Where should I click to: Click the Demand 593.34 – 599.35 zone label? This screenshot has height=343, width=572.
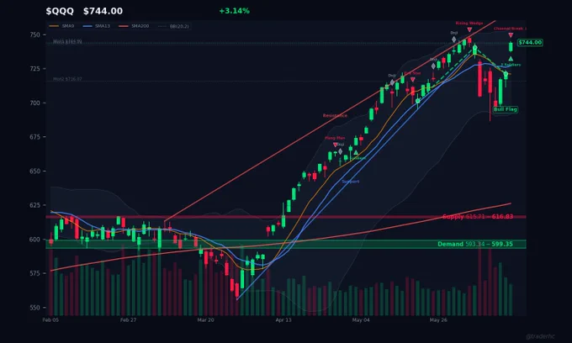pyautogui.click(x=475, y=244)
